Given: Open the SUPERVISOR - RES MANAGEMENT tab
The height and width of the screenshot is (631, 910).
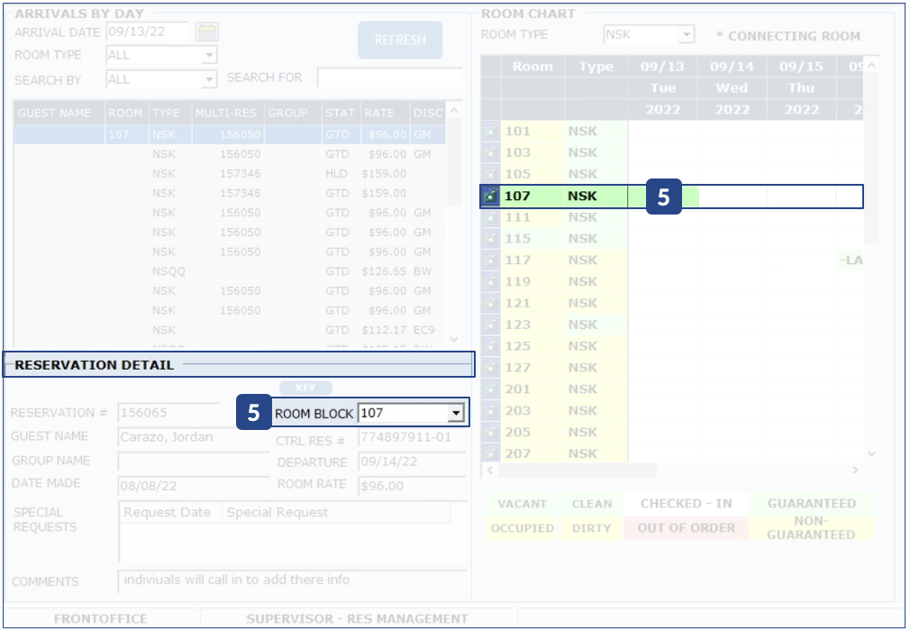Looking at the screenshot, I should coord(357,618).
